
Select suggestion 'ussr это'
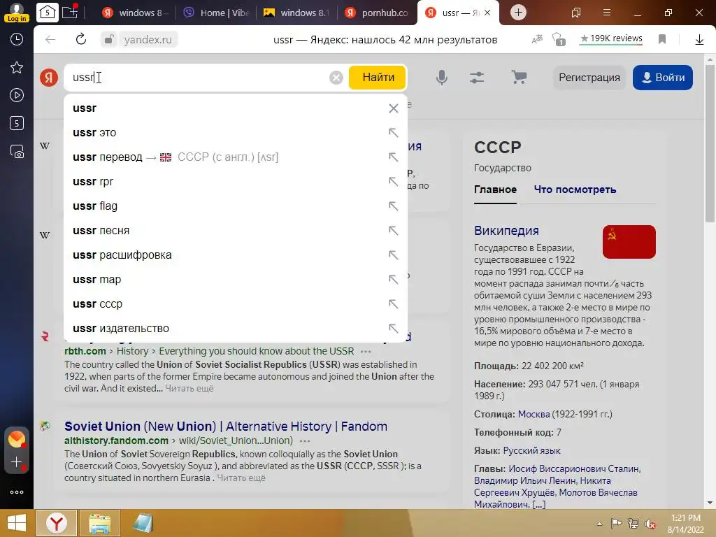235,133
